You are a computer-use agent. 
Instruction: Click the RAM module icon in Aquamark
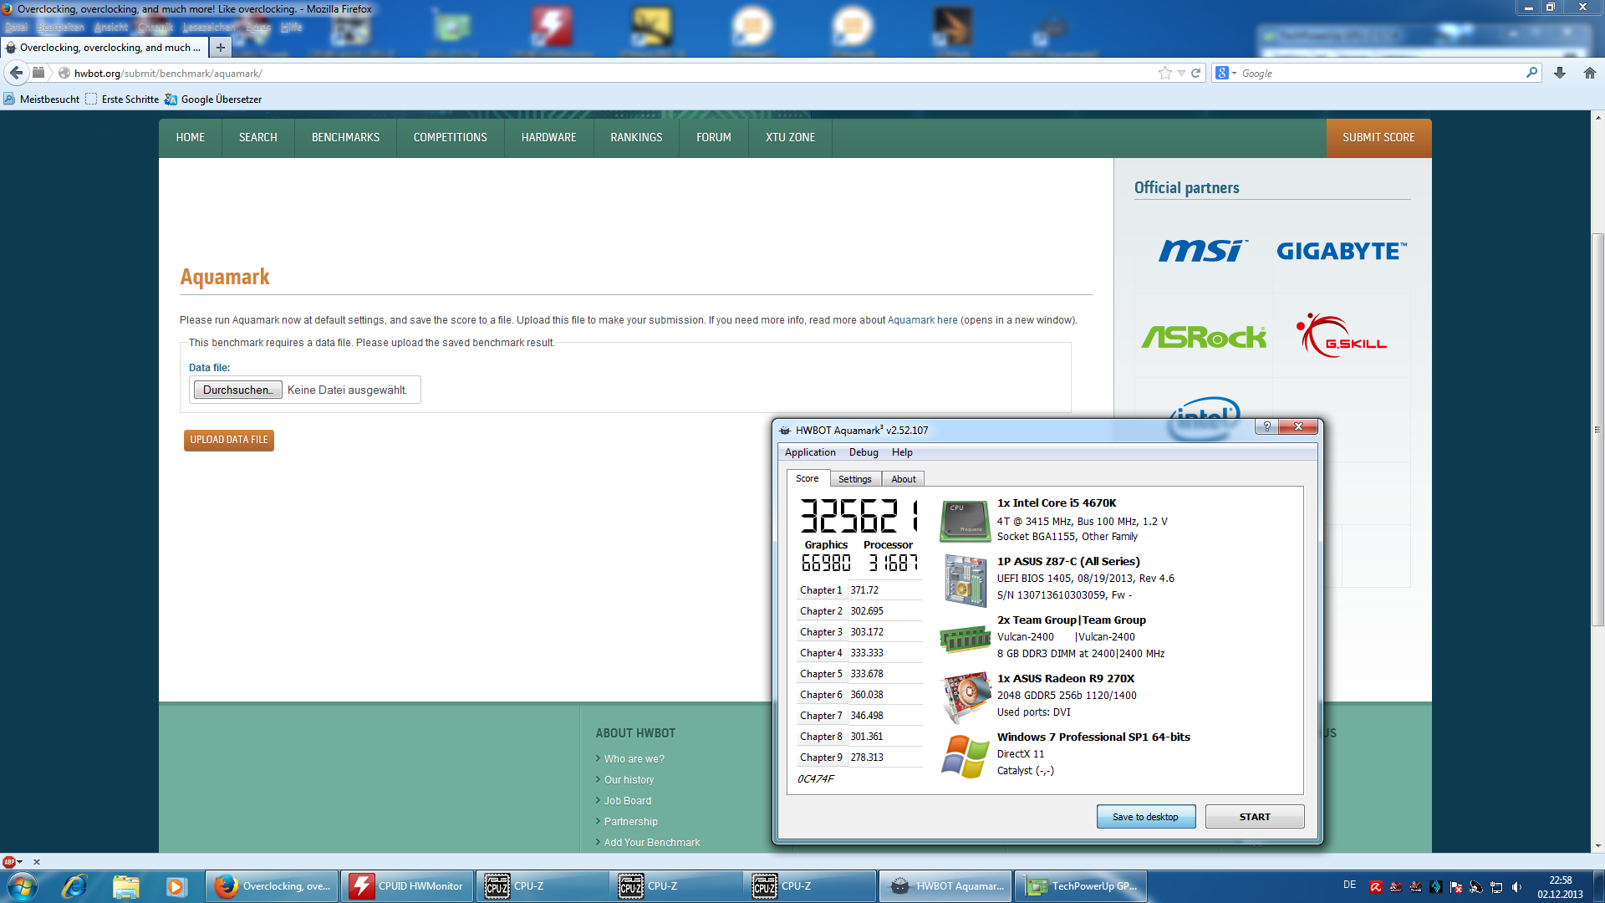pos(965,640)
